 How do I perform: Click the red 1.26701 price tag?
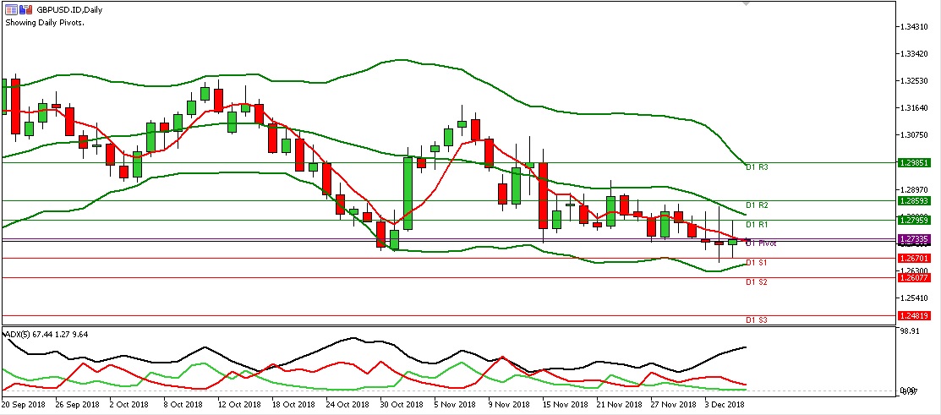click(916, 258)
